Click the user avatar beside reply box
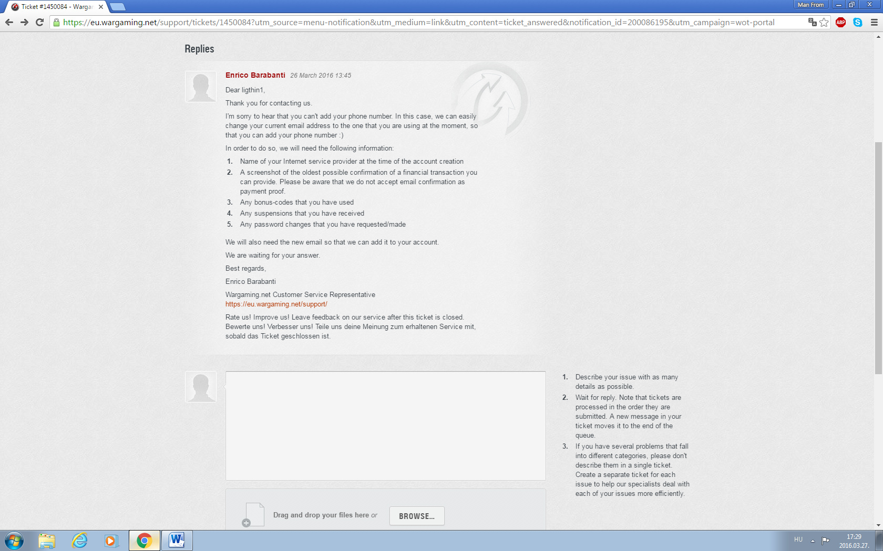 [x=201, y=387]
